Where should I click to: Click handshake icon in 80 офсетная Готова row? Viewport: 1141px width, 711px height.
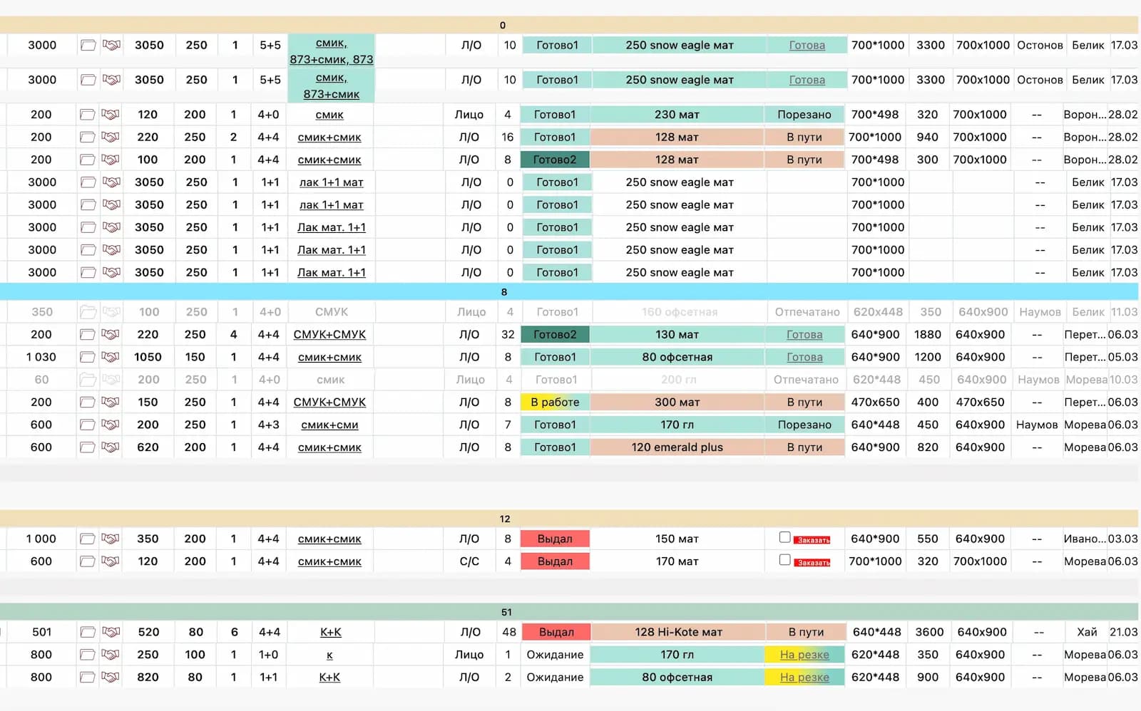coord(111,357)
